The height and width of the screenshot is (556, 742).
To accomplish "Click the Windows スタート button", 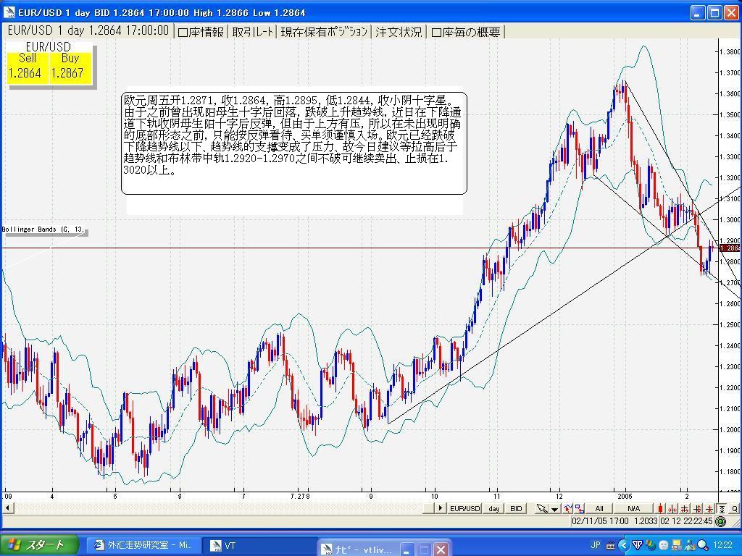I will pyautogui.click(x=39, y=546).
